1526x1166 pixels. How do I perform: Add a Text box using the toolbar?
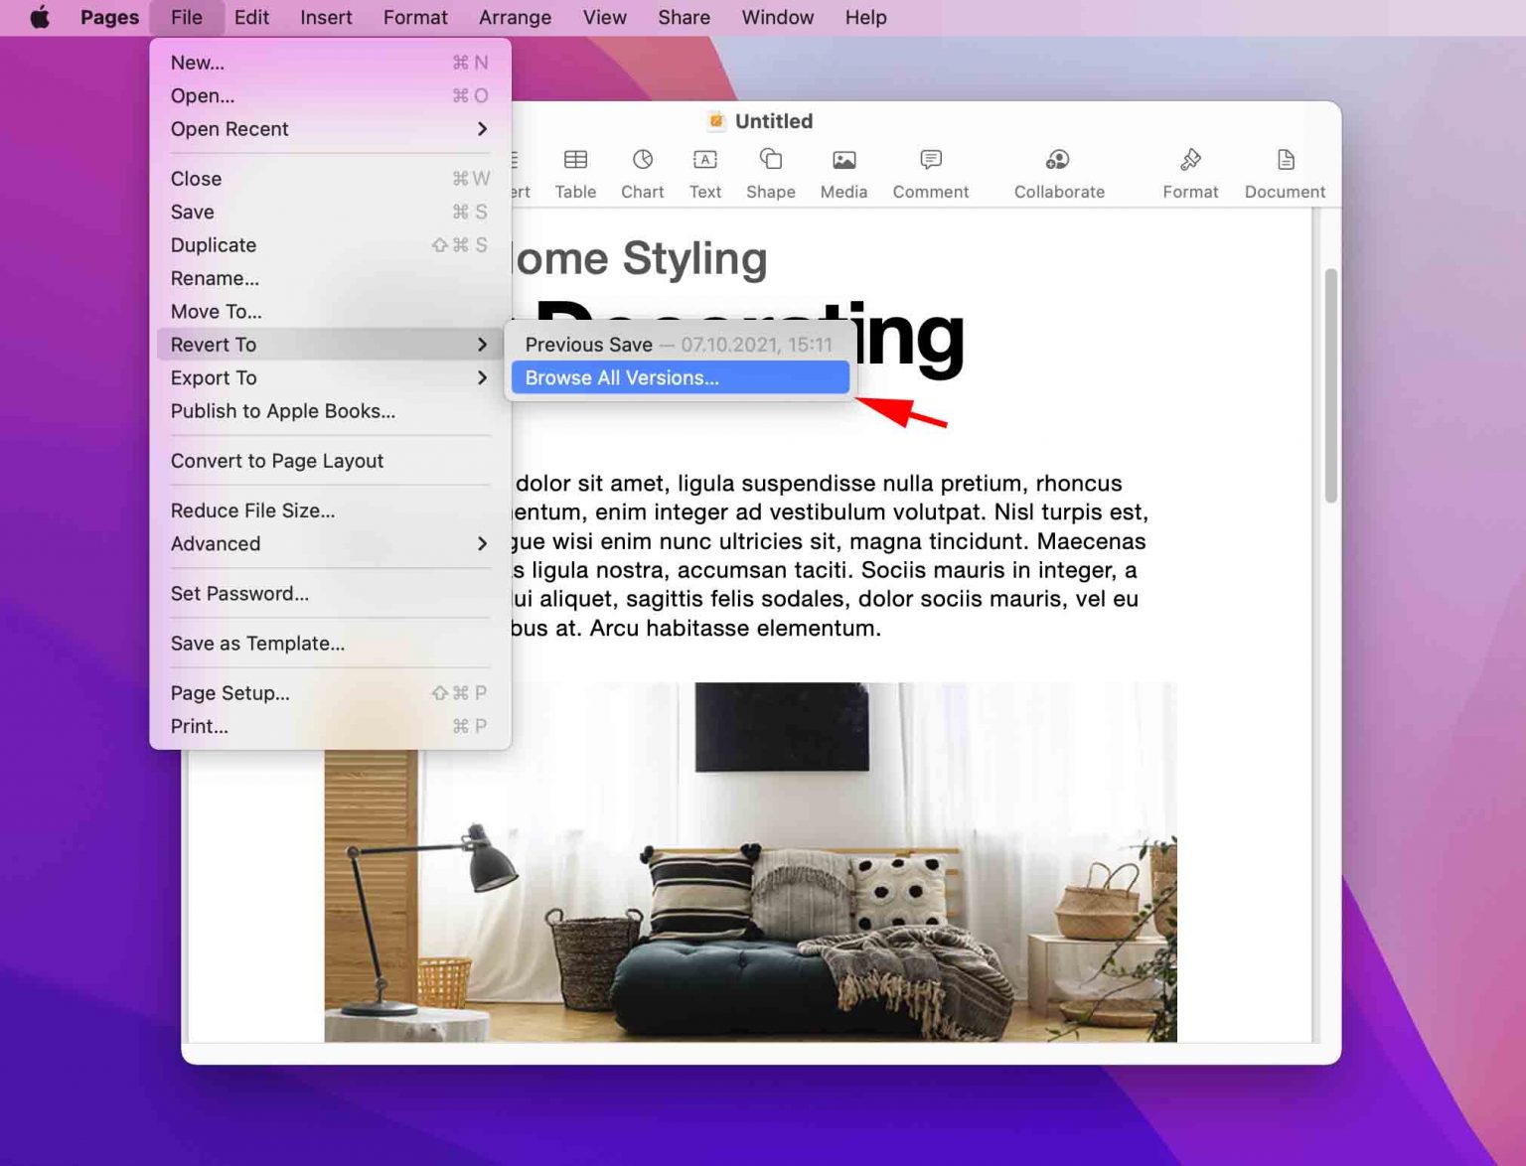pyautogui.click(x=704, y=169)
